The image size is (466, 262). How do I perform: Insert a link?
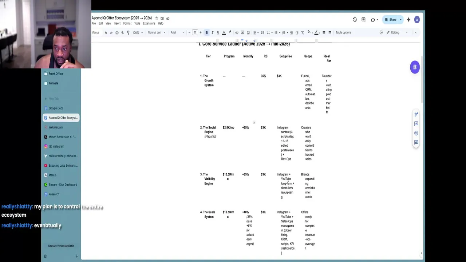(x=237, y=33)
